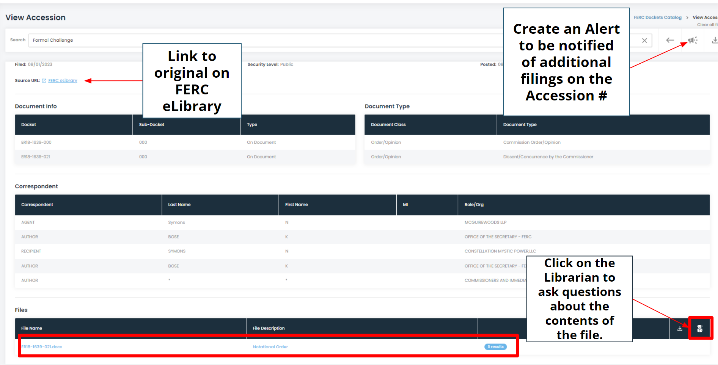Open the FERC eLibrary source link

pyautogui.click(x=63, y=81)
